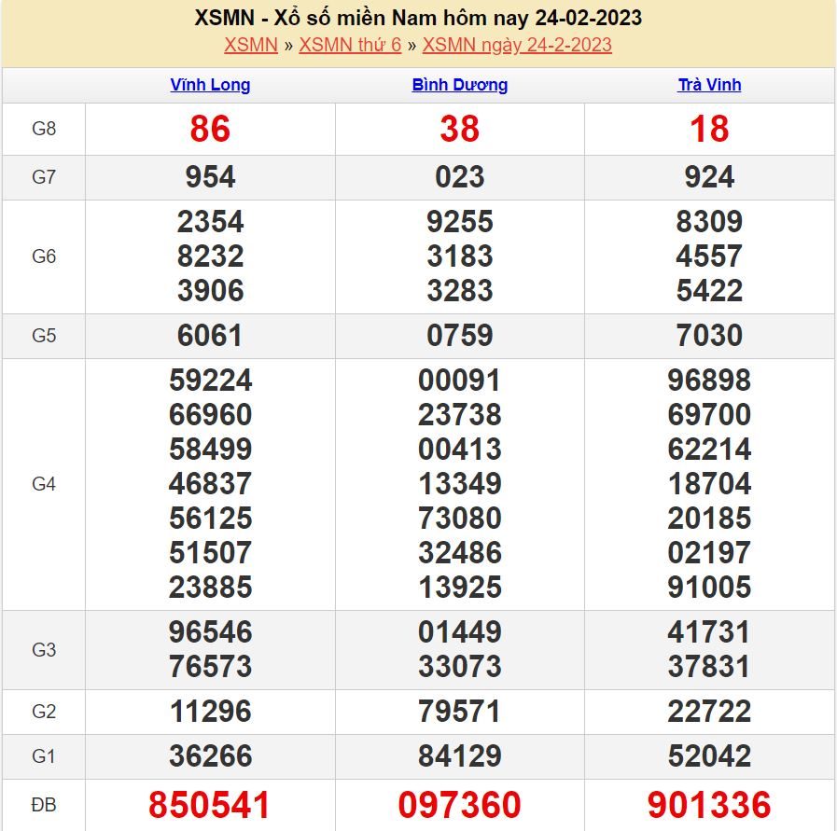837x831 pixels.
Task: Open the Vĩnh Long province link
Action: click(210, 85)
